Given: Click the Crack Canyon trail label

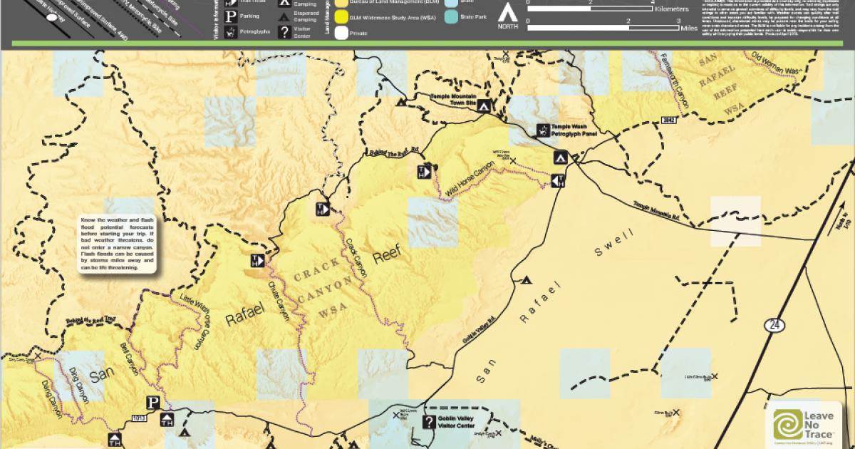Looking at the screenshot, I should (356, 257).
